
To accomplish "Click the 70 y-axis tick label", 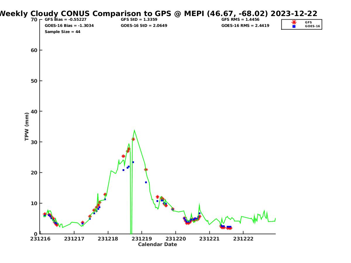I will click(x=34, y=20).
